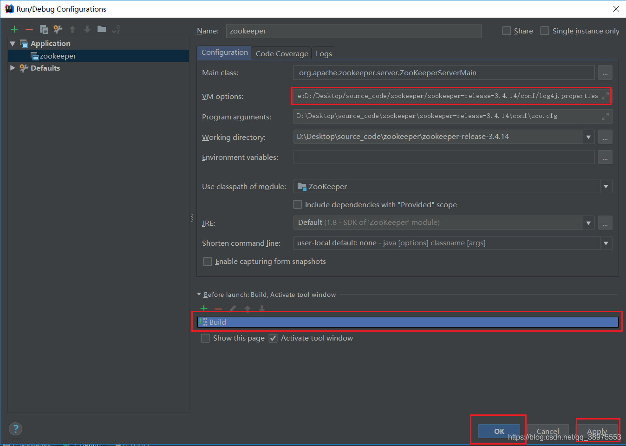Enable capturing form snapshots checkbox
This screenshot has height=446, width=626.
pyautogui.click(x=208, y=262)
